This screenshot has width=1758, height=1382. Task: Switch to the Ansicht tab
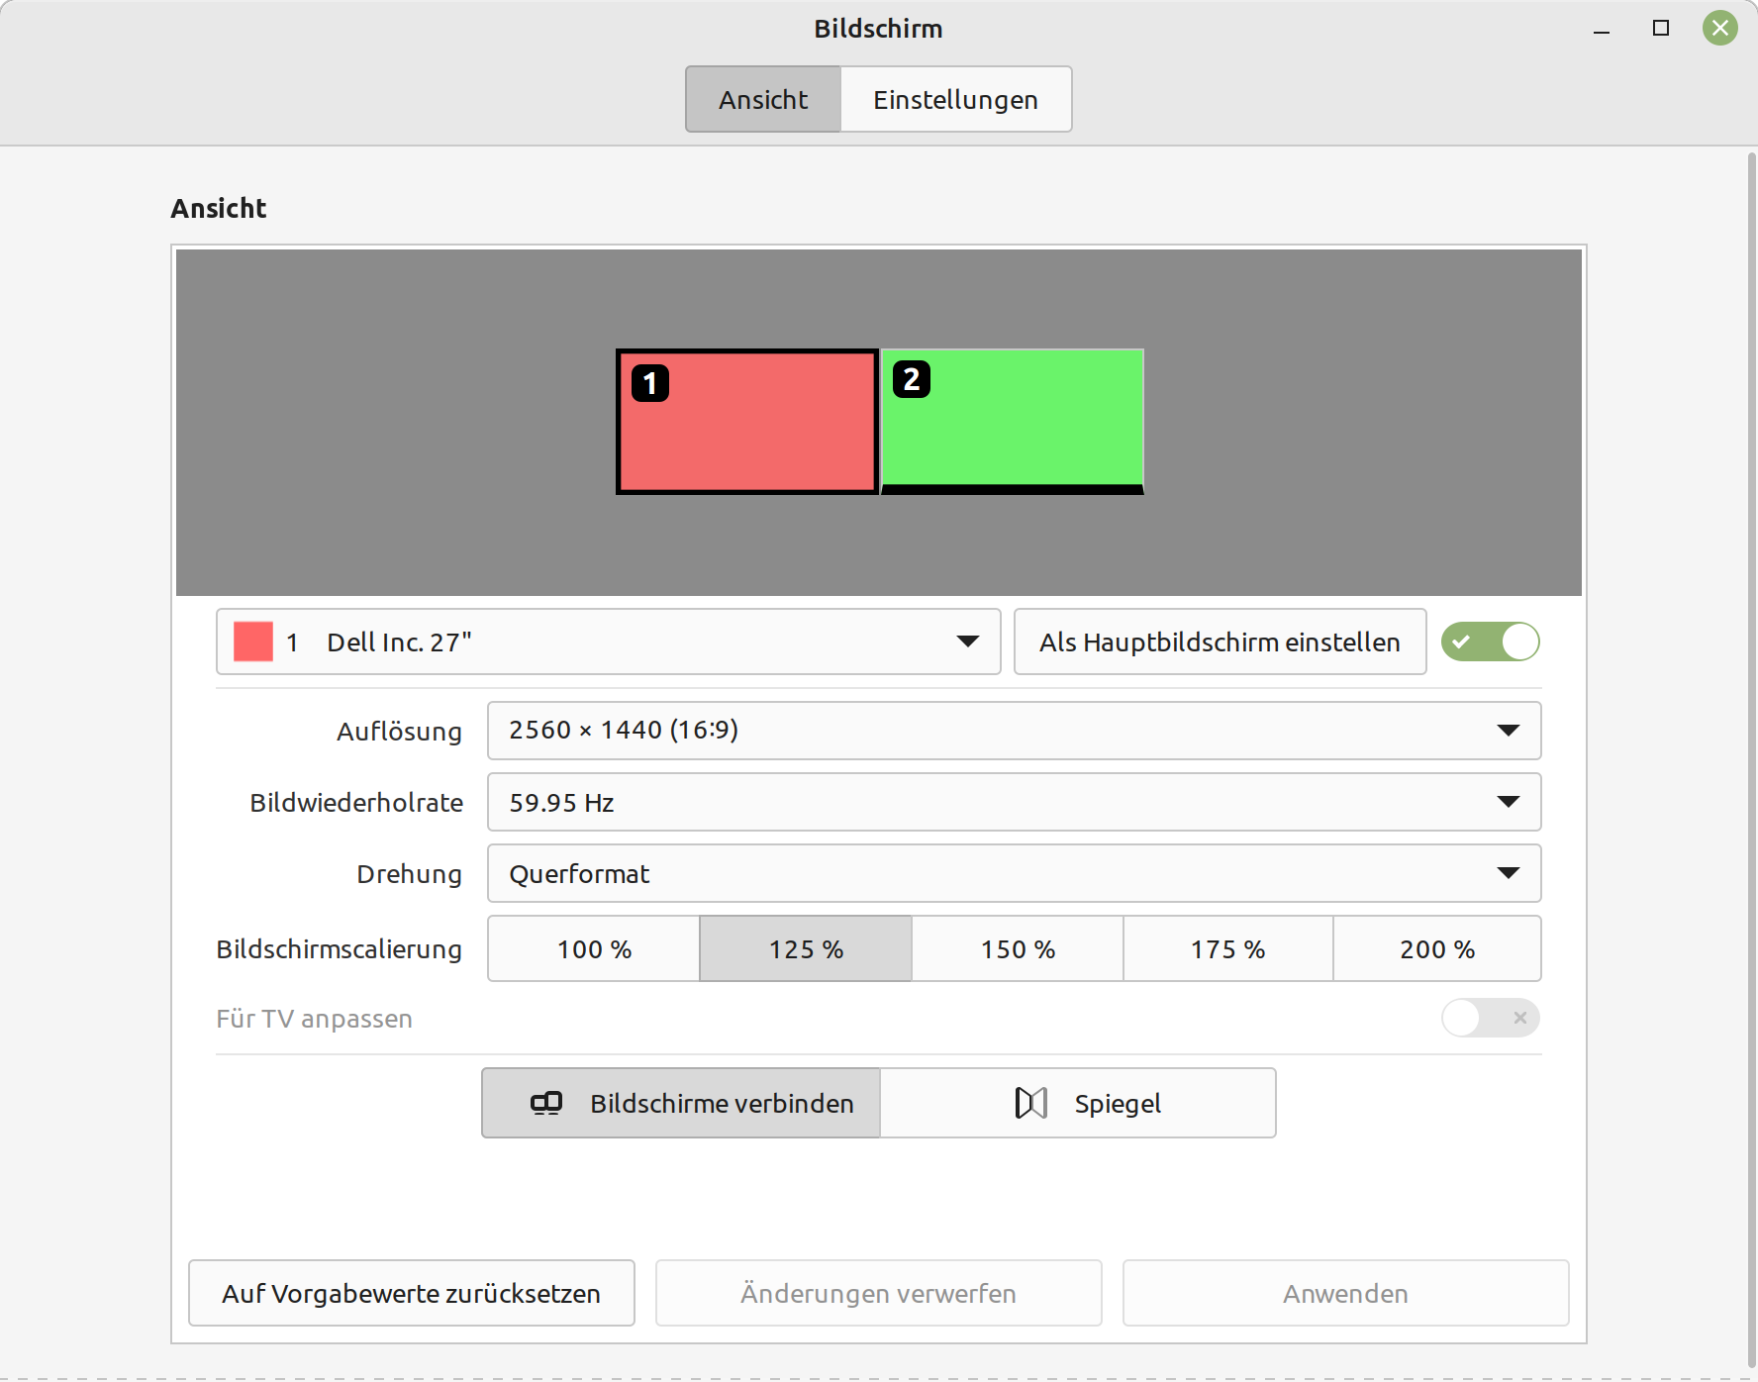click(763, 99)
